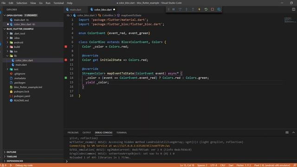This screenshot has width=297, height=167.
Task: Click Step Out in debug toolbar
Action: point(193,9)
